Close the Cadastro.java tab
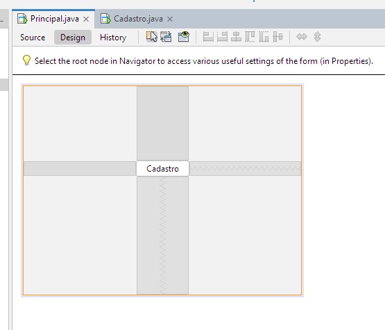This screenshot has width=385, height=330. tap(170, 19)
